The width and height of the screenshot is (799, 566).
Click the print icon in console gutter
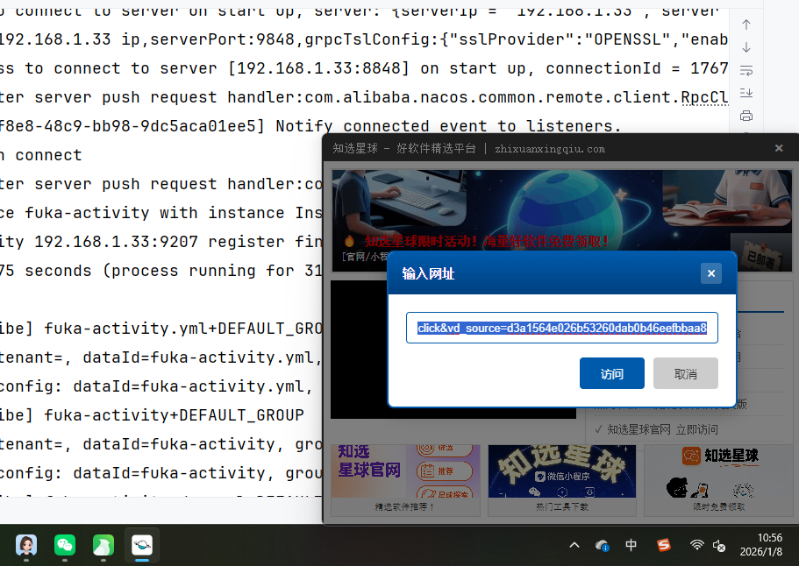coord(746,116)
